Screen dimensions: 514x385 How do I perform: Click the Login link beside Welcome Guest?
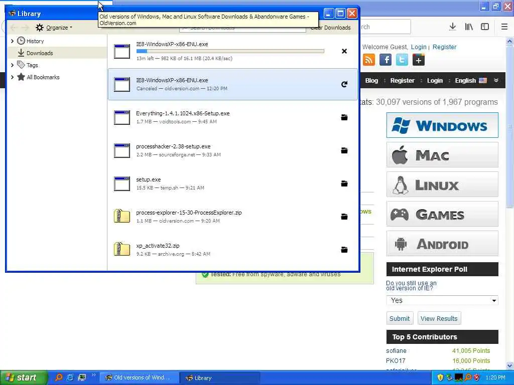tap(419, 47)
